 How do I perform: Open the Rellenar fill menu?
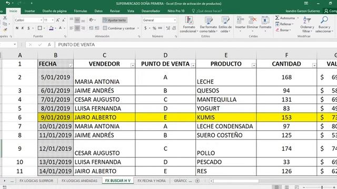(x=284, y=24)
